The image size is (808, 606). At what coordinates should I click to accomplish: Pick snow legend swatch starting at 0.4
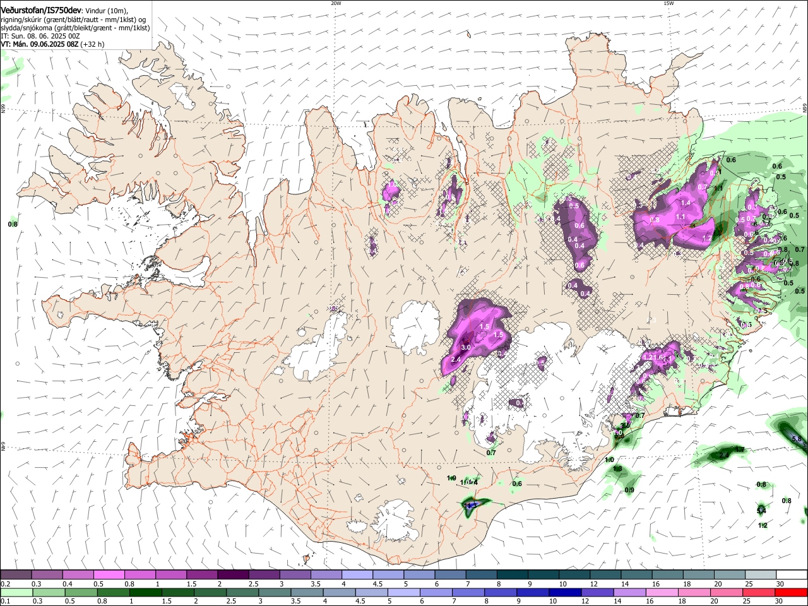tap(78, 575)
